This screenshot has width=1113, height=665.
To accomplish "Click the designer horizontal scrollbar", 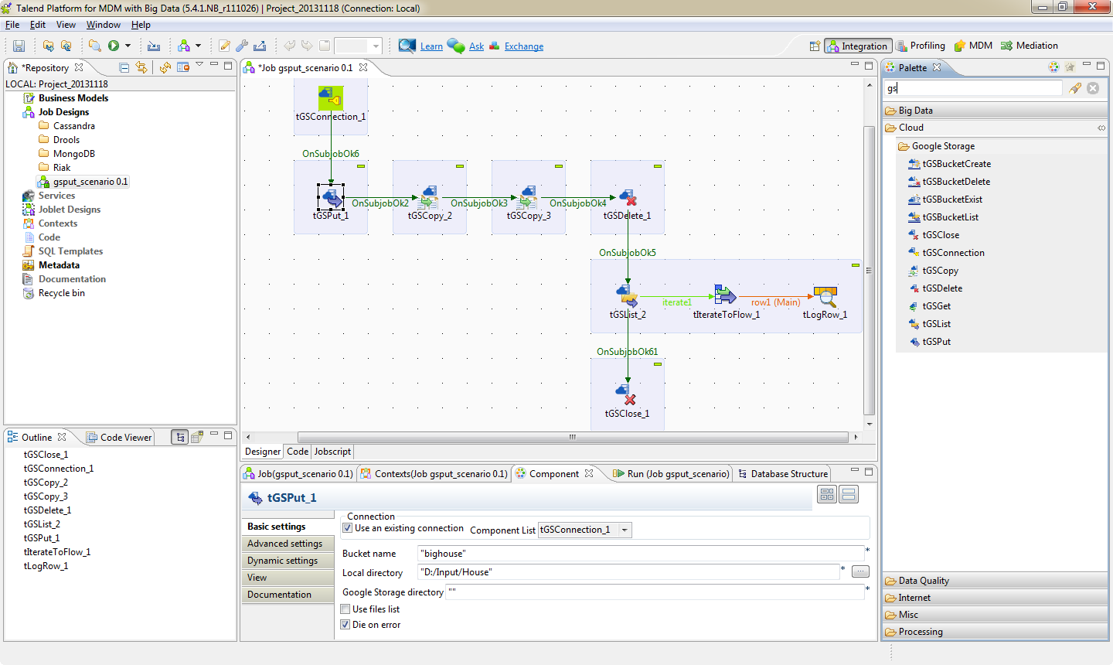I will coord(572,438).
